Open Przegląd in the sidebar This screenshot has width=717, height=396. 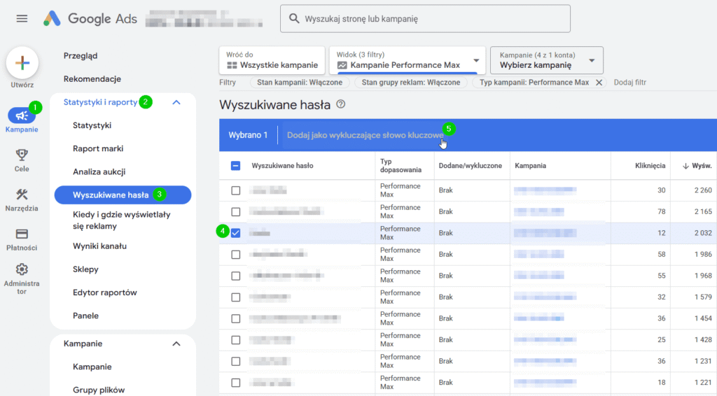pyautogui.click(x=81, y=56)
